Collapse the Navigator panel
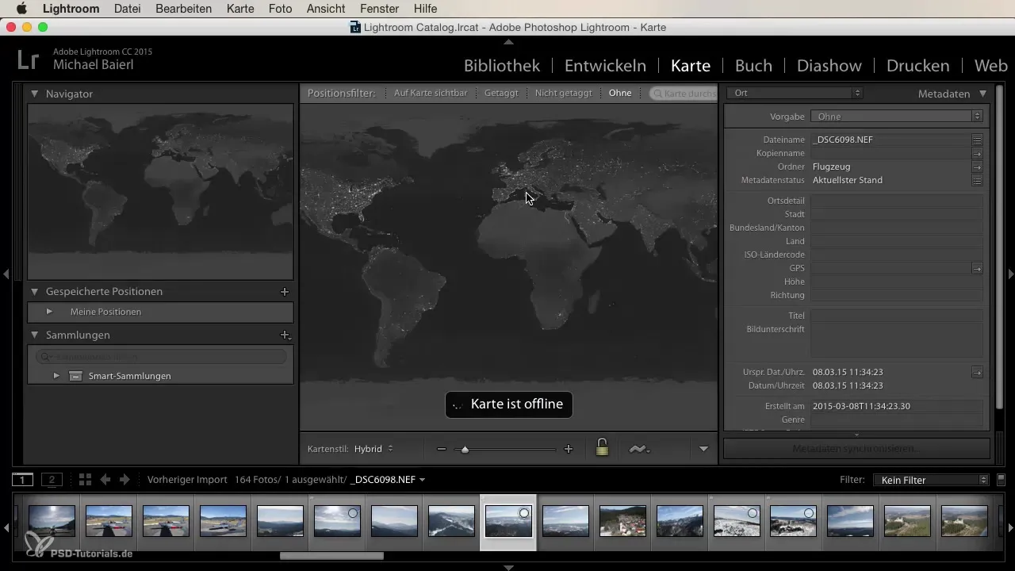Viewport: 1015px width, 571px height. (x=34, y=94)
